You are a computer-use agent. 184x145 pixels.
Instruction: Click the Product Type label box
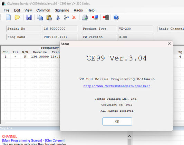click(x=99, y=29)
